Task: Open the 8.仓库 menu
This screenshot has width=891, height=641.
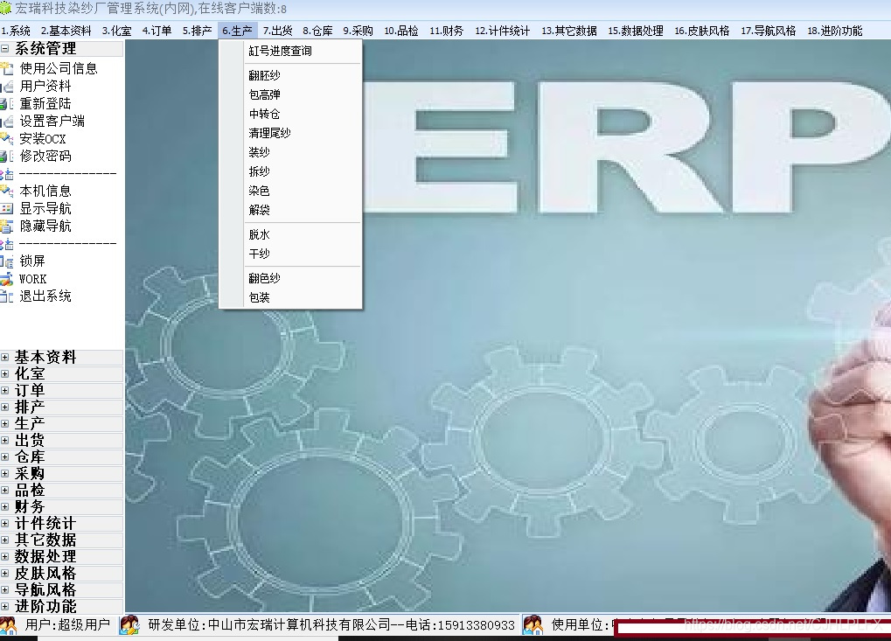Action: click(x=317, y=31)
